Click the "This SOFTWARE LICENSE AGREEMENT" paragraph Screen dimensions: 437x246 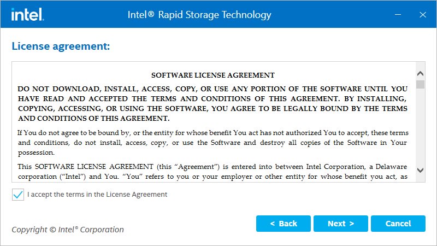point(212,172)
